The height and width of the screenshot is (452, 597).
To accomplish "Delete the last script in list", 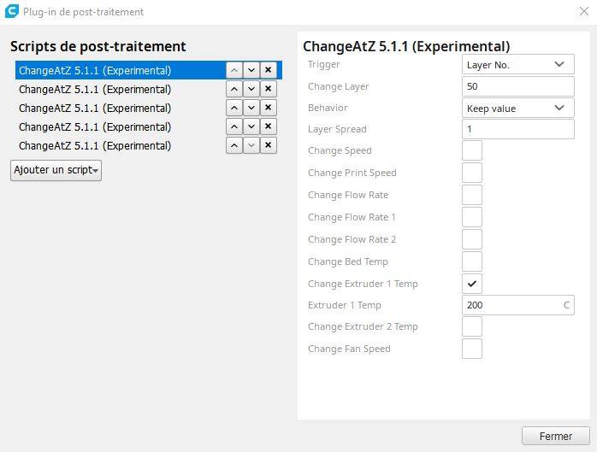I will click(269, 145).
